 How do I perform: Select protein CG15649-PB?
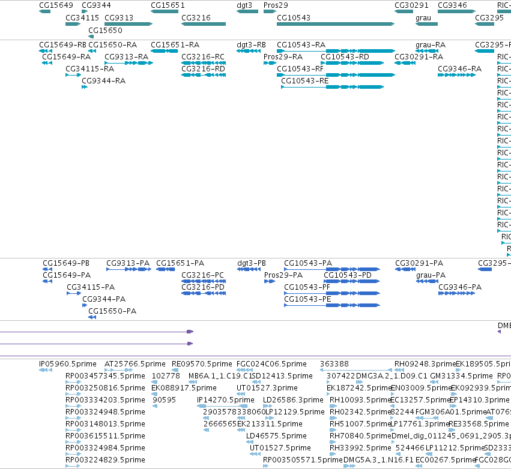[47, 269]
